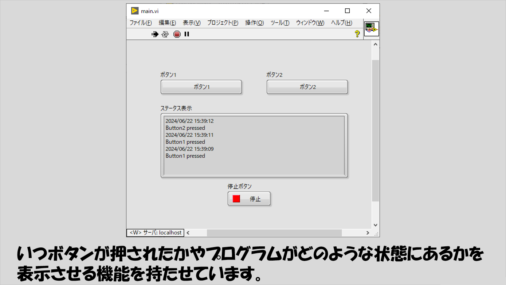The width and height of the screenshot is (506, 285).
Task: Expand the ツール(T) menu
Action: click(280, 23)
